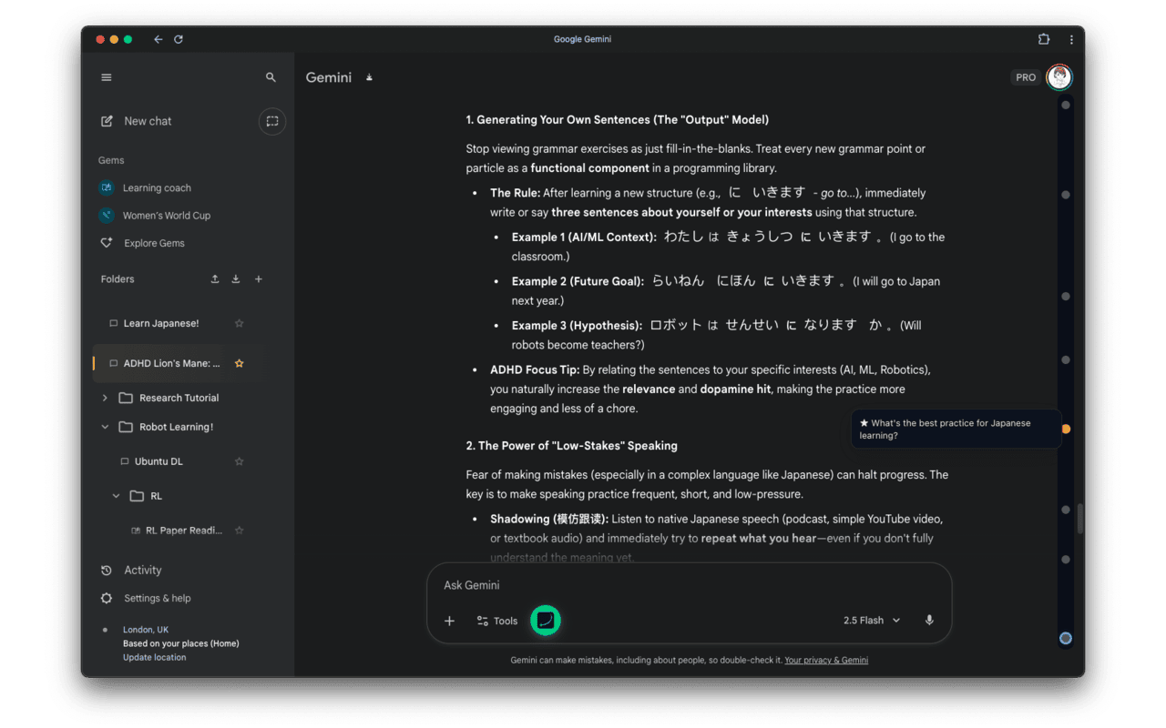Star the Ubuntu DL chat
This screenshot has height=728, width=1166.
[240, 461]
